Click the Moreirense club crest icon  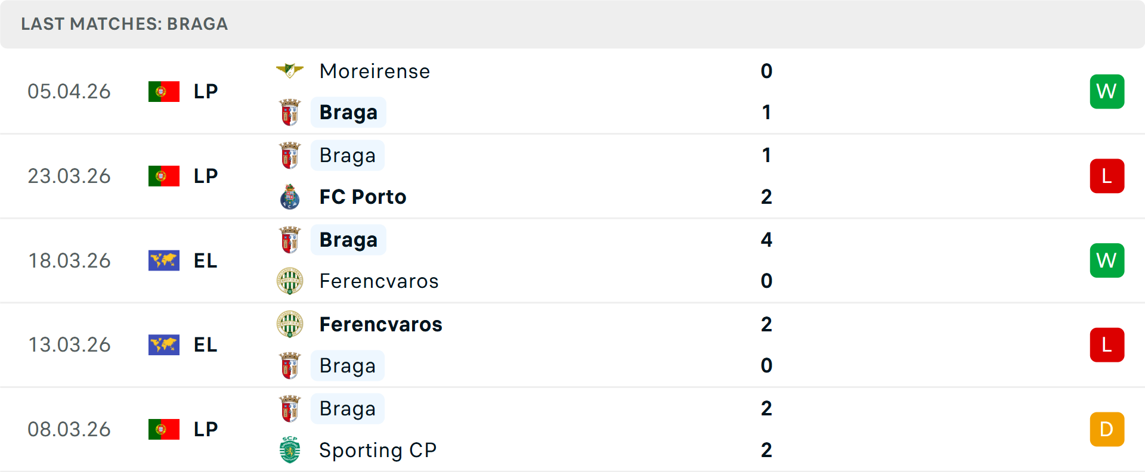[x=290, y=71]
